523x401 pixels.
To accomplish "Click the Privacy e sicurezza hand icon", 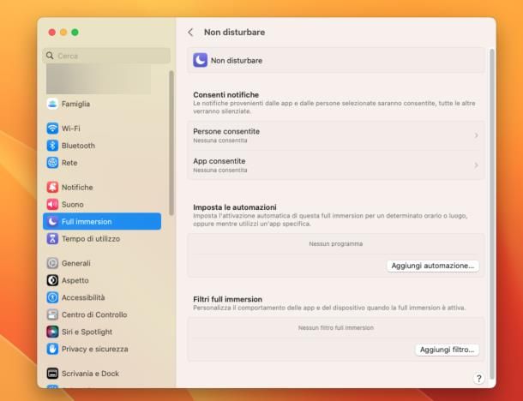I will (x=52, y=349).
